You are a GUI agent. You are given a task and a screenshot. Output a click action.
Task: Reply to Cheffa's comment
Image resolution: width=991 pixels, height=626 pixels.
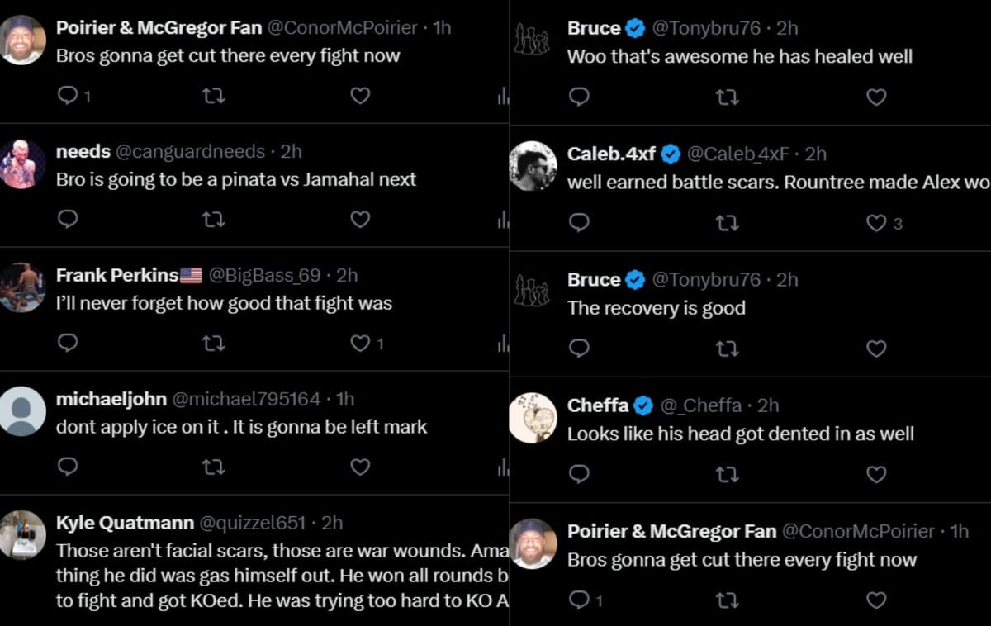coord(579,474)
